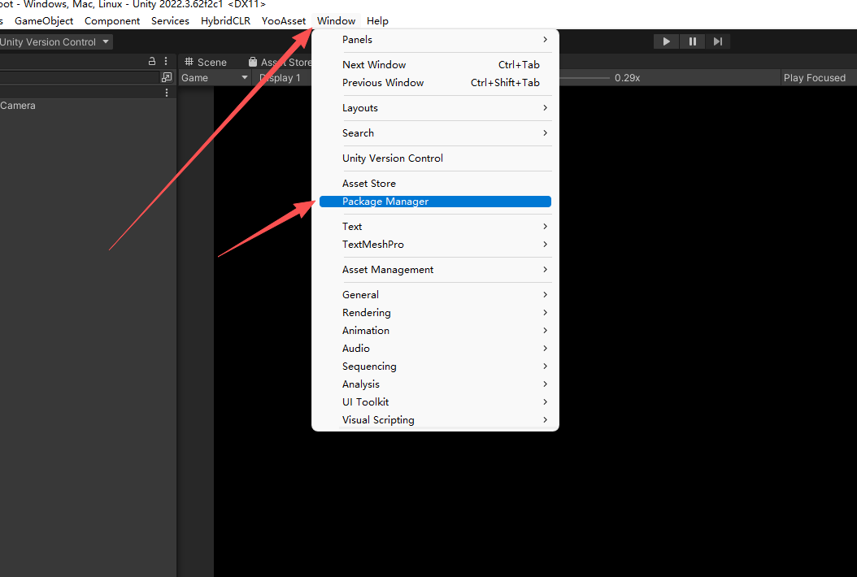The height and width of the screenshot is (577, 857).
Task: Switch to the Scene tab
Action: (x=206, y=63)
